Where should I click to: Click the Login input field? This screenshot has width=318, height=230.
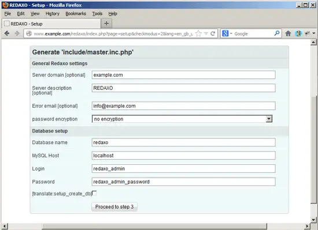click(183, 168)
